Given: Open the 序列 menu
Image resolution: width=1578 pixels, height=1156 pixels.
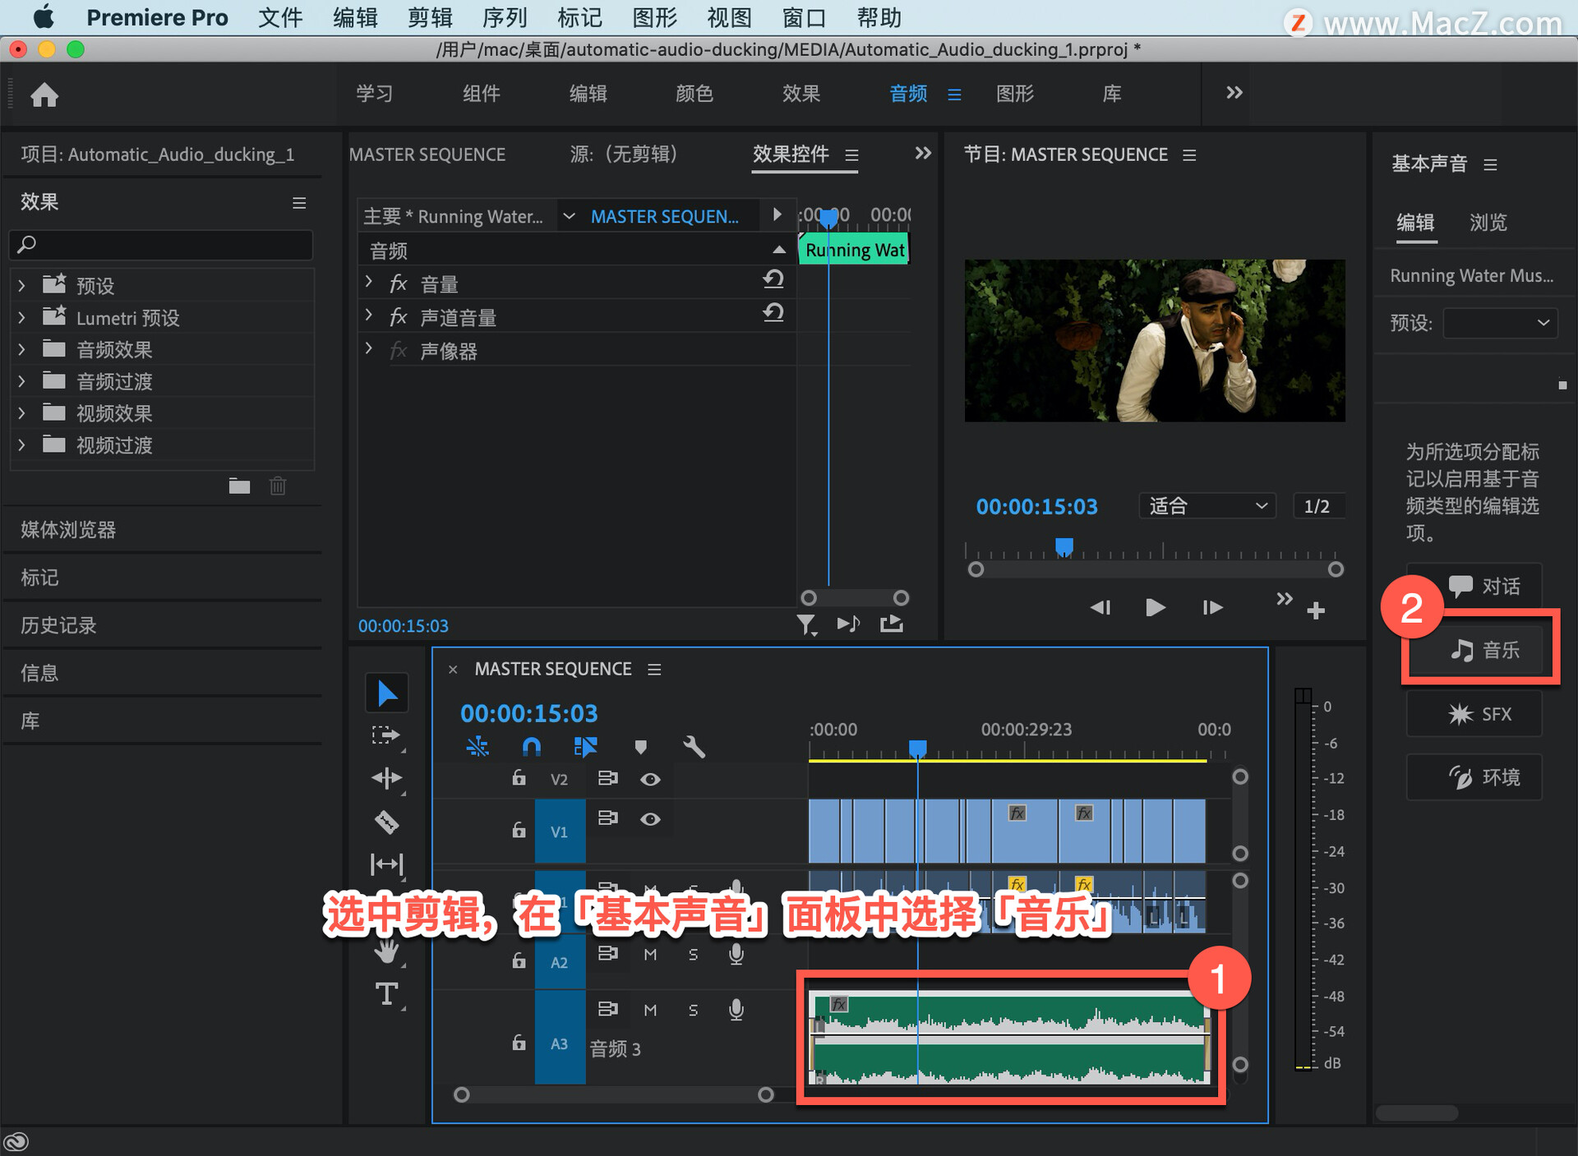Looking at the screenshot, I should pyautogui.click(x=505, y=17).
